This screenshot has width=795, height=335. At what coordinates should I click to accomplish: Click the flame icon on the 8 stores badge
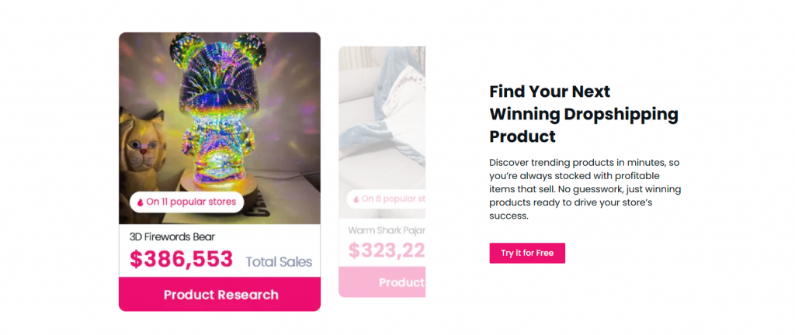356,199
